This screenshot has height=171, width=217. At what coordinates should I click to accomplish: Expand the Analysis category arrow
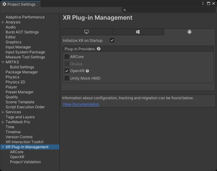[3, 22]
